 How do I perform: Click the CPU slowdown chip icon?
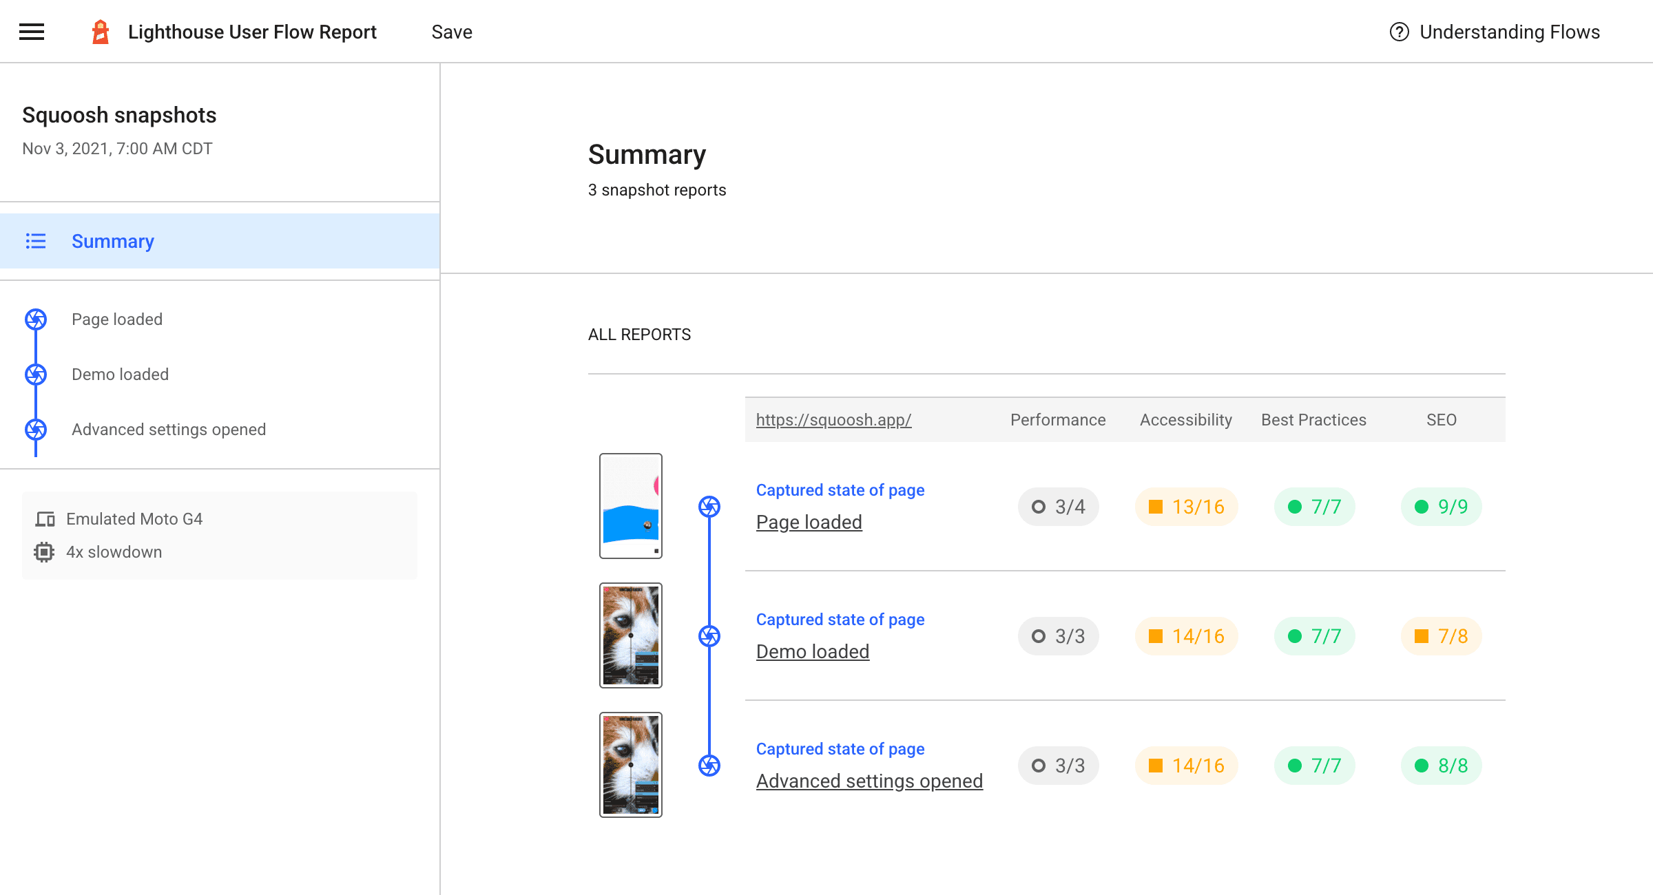pyautogui.click(x=44, y=551)
